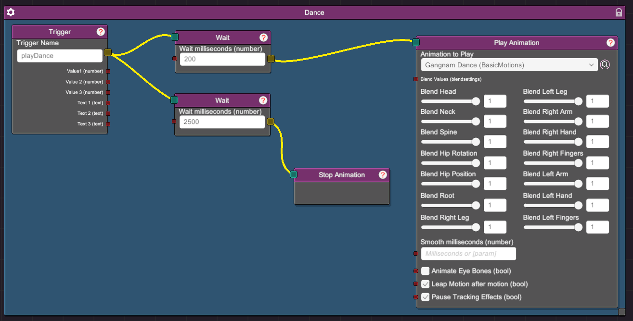The image size is (633, 321).
Task: Click the Blend Neck slider
Action: 451,122
